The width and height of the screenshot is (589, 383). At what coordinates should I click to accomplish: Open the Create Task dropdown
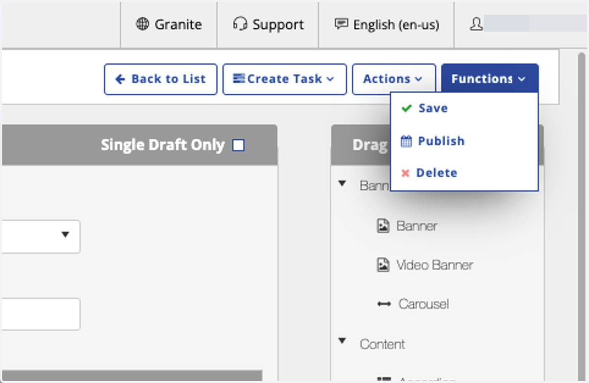point(285,79)
